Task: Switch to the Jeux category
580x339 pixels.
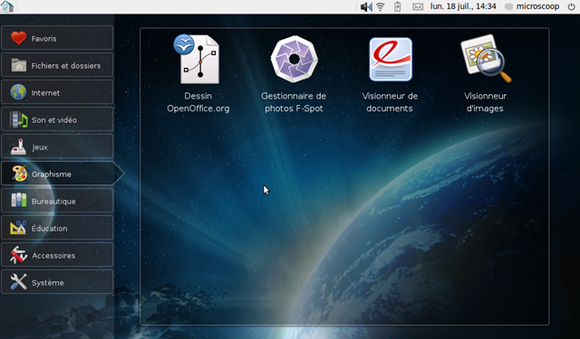Action: (57, 146)
